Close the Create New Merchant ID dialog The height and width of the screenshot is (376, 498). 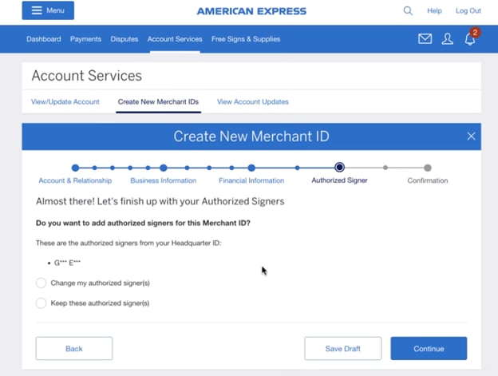pos(471,137)
